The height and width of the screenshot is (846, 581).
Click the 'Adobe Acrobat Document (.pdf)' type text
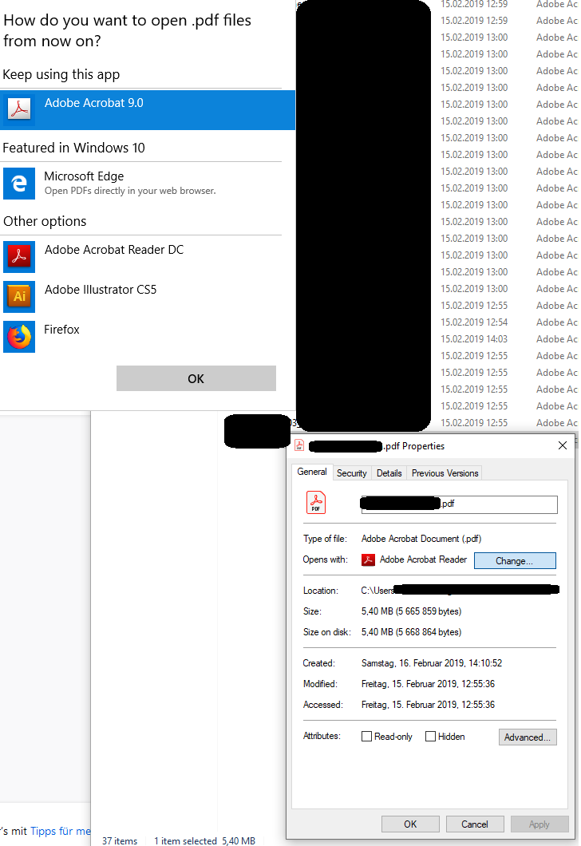coord(421,539)
